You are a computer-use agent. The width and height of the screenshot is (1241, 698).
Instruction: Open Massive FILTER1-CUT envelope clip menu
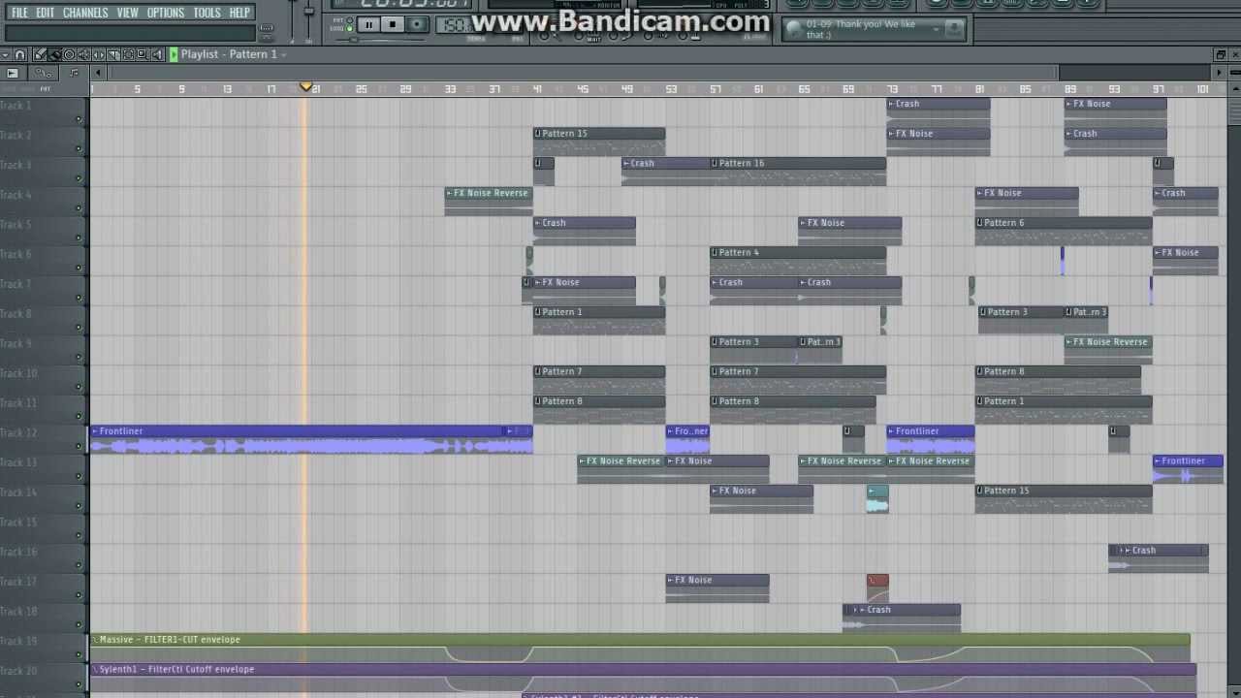[95, 640]
